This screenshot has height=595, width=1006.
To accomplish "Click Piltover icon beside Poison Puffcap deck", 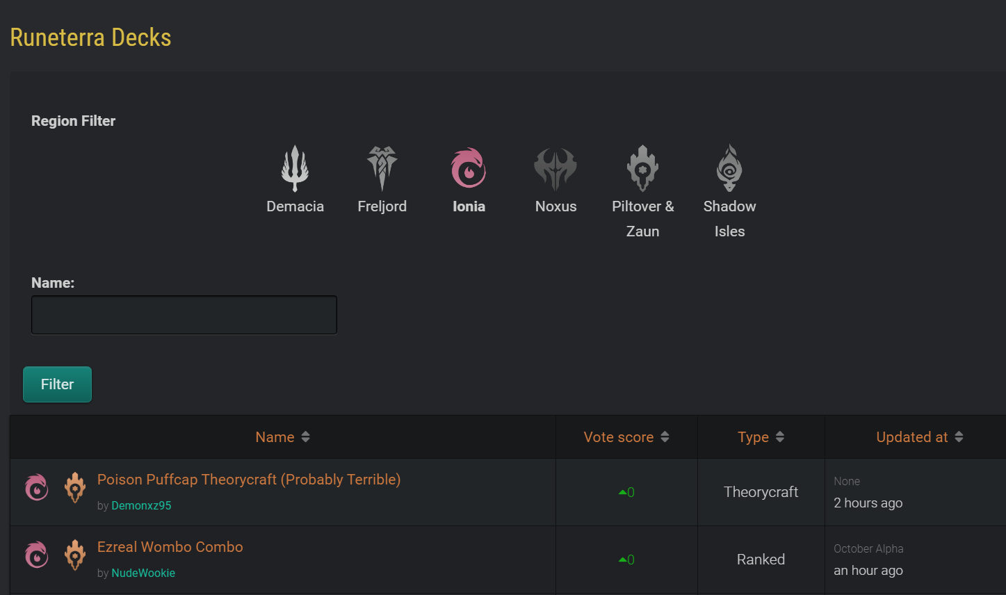I will click(75, 487).
